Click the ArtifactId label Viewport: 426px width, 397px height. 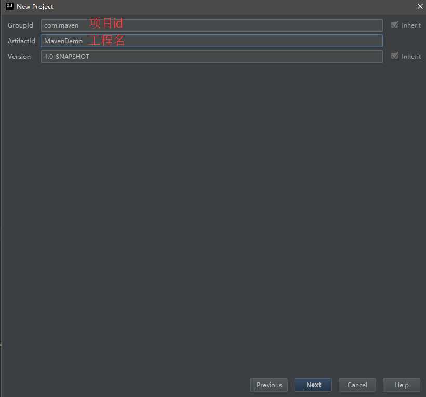[21, 41]
